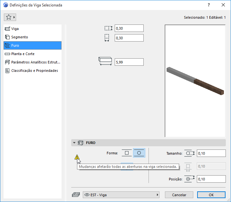This screenshot has height=202, width=231.
Task: Click the Archicad logo in title bar
Action: coord(5,5)
